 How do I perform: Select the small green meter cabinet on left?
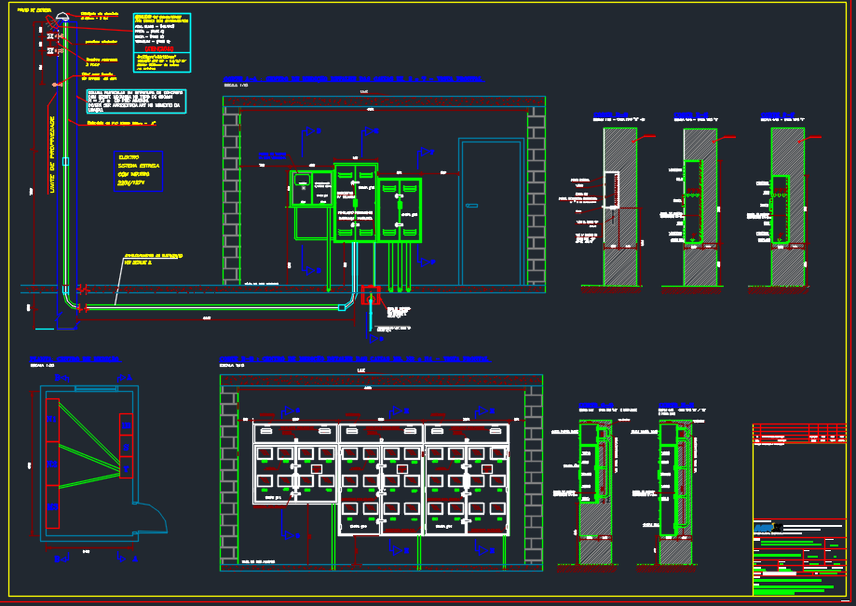[311, 188]
